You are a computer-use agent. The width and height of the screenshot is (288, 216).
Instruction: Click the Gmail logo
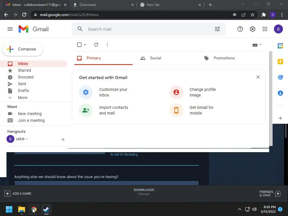[x=33, y=29]
